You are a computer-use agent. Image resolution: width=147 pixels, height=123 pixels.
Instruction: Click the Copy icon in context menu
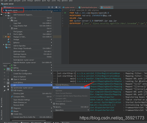[12, 20]
